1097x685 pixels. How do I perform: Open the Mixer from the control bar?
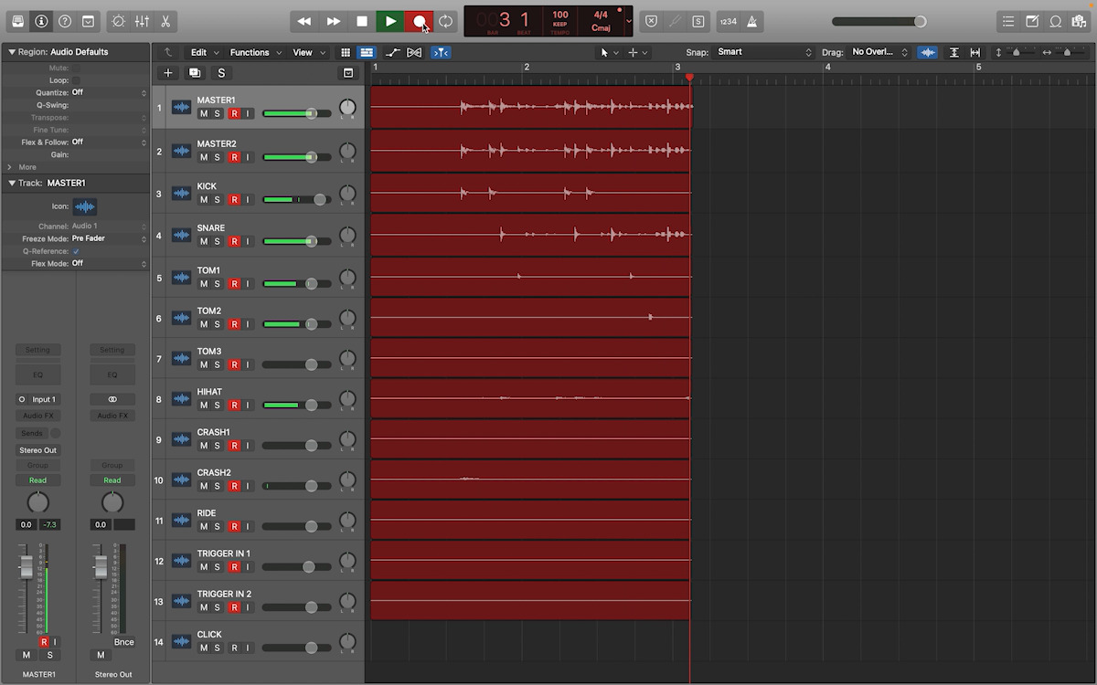tap(142, 21)
